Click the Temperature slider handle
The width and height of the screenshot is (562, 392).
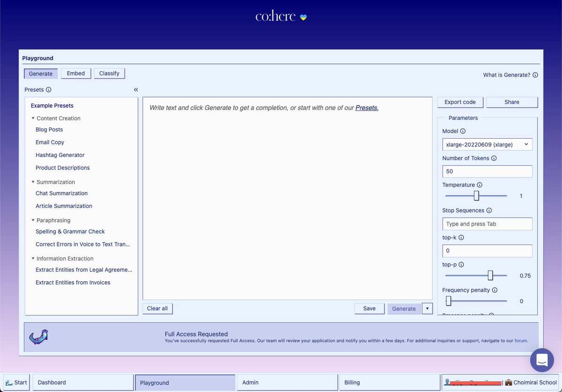point(476,196)
